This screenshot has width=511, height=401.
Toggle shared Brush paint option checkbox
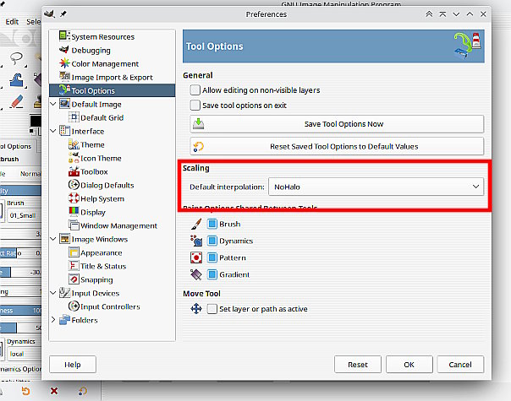(212, 224)
